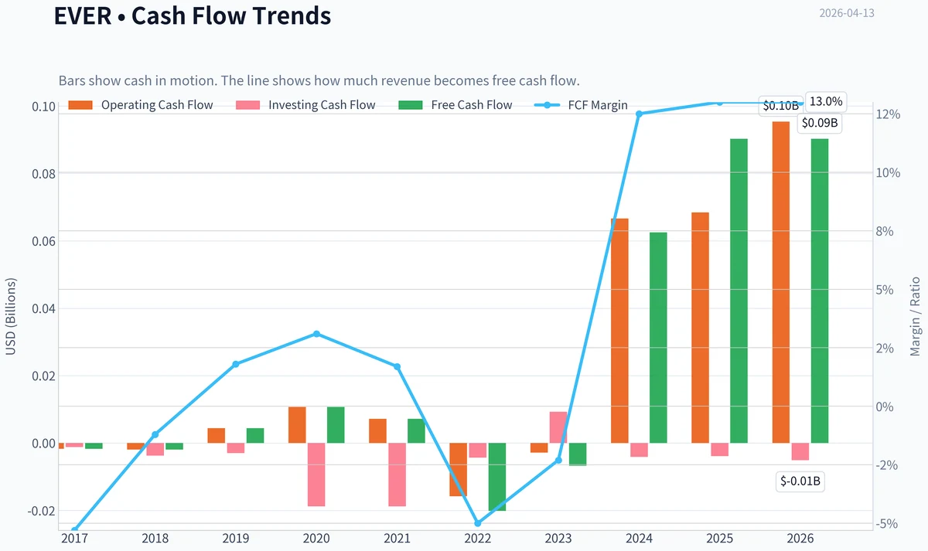
Task: Click the green Free Cash Flow bar for 2024
Action: coord(658,338)
